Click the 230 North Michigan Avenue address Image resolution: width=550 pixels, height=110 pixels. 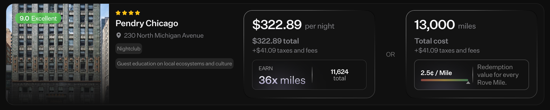point(164,36)
